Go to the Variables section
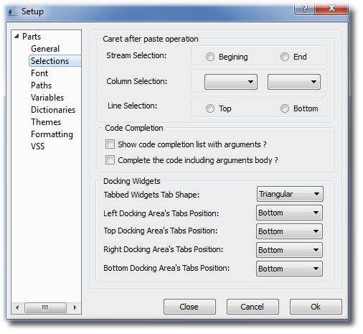This screenshot has height=334, width=363. pyautogui.click(x=47, y=98)
